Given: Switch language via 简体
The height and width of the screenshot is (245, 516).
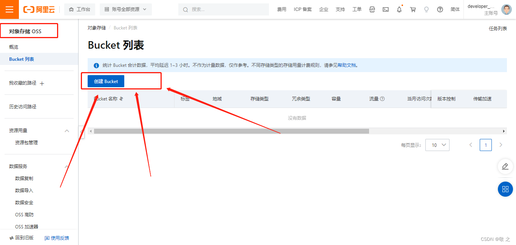Looking at the screenshot, I should click(455, 9).
